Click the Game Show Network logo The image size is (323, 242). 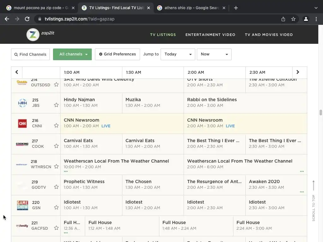click(x=22, y=205)
